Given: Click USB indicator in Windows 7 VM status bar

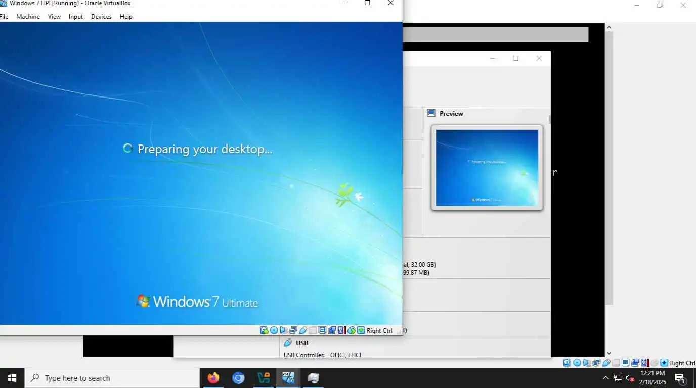Looking at the screenshot, I should coord(303,330).
